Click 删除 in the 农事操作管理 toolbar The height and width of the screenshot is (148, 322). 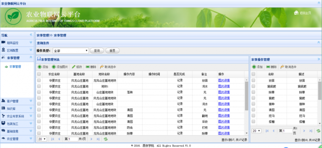click(271, 67)
